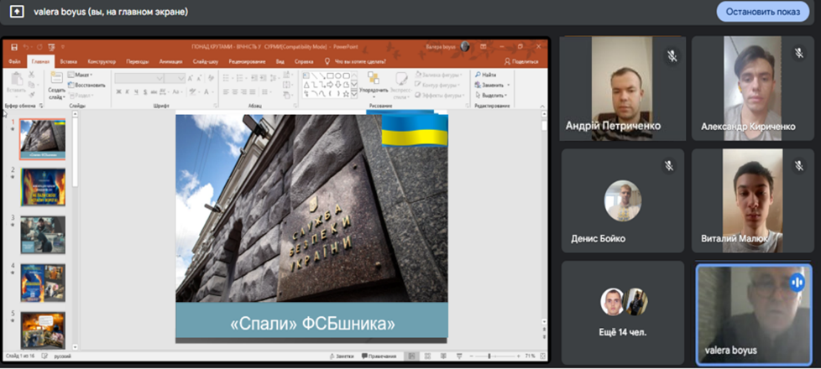The width and height of the screenshot is (821, 369).
Task: Click the status bar zoom slider
Action: [x=494, y=356]
